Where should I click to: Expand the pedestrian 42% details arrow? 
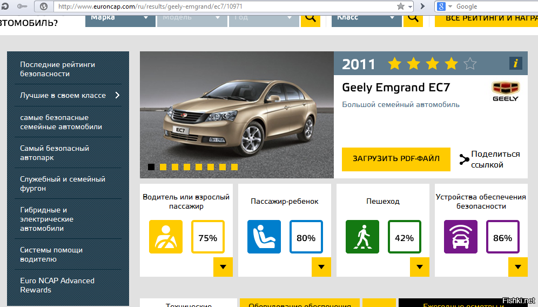tap(420, 266)
